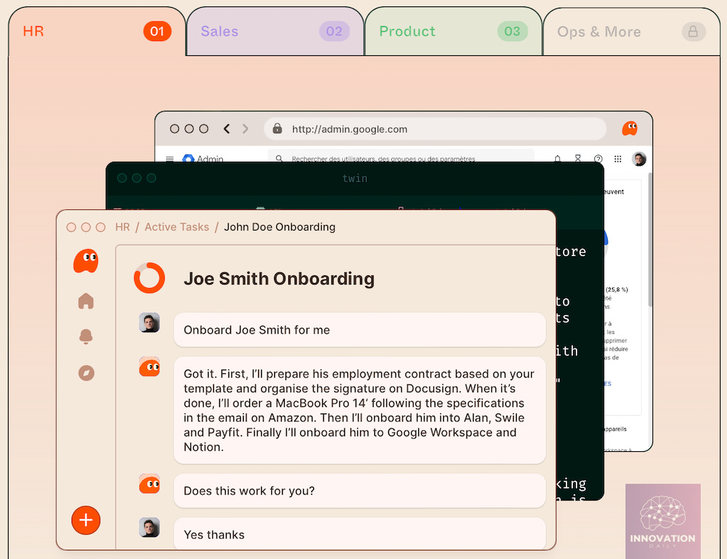727x559 pixels.
Task: Click the user avatar beside 'Onboard Joe Smith'
Action: tap(149, 322)
